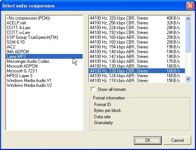Select 44100 Hz, 118 kbps ABR format
Viewport: 196px width, 150px height.
click(x=137, y=80)
